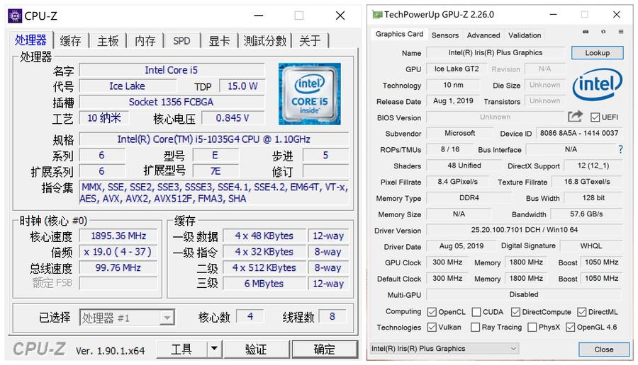Viewport: 638px width, 365px height.
Task: Toggle the OpenCL checkbox
Action: 432,312
